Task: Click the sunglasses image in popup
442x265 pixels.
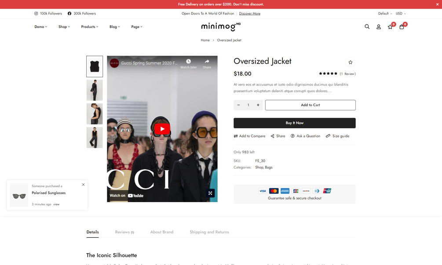Action: tap(19, 195)
